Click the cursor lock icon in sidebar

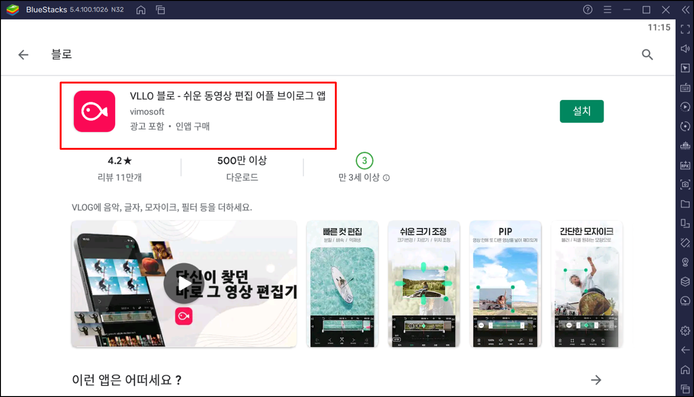pos(685,68)
